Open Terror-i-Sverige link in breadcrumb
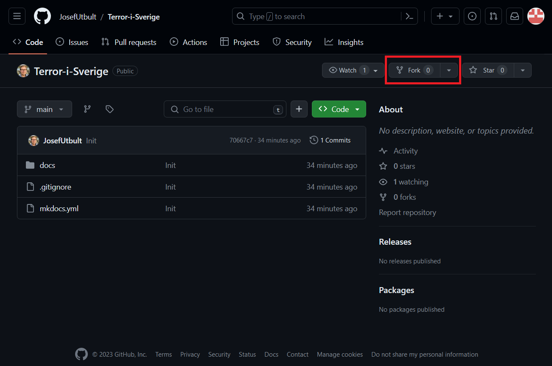 pyautogui.click(x=134, y=17)
